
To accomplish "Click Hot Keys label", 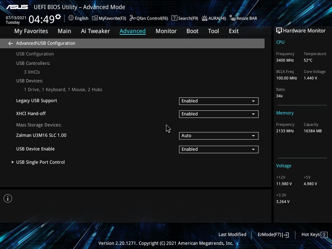I will tap(310, 235).
